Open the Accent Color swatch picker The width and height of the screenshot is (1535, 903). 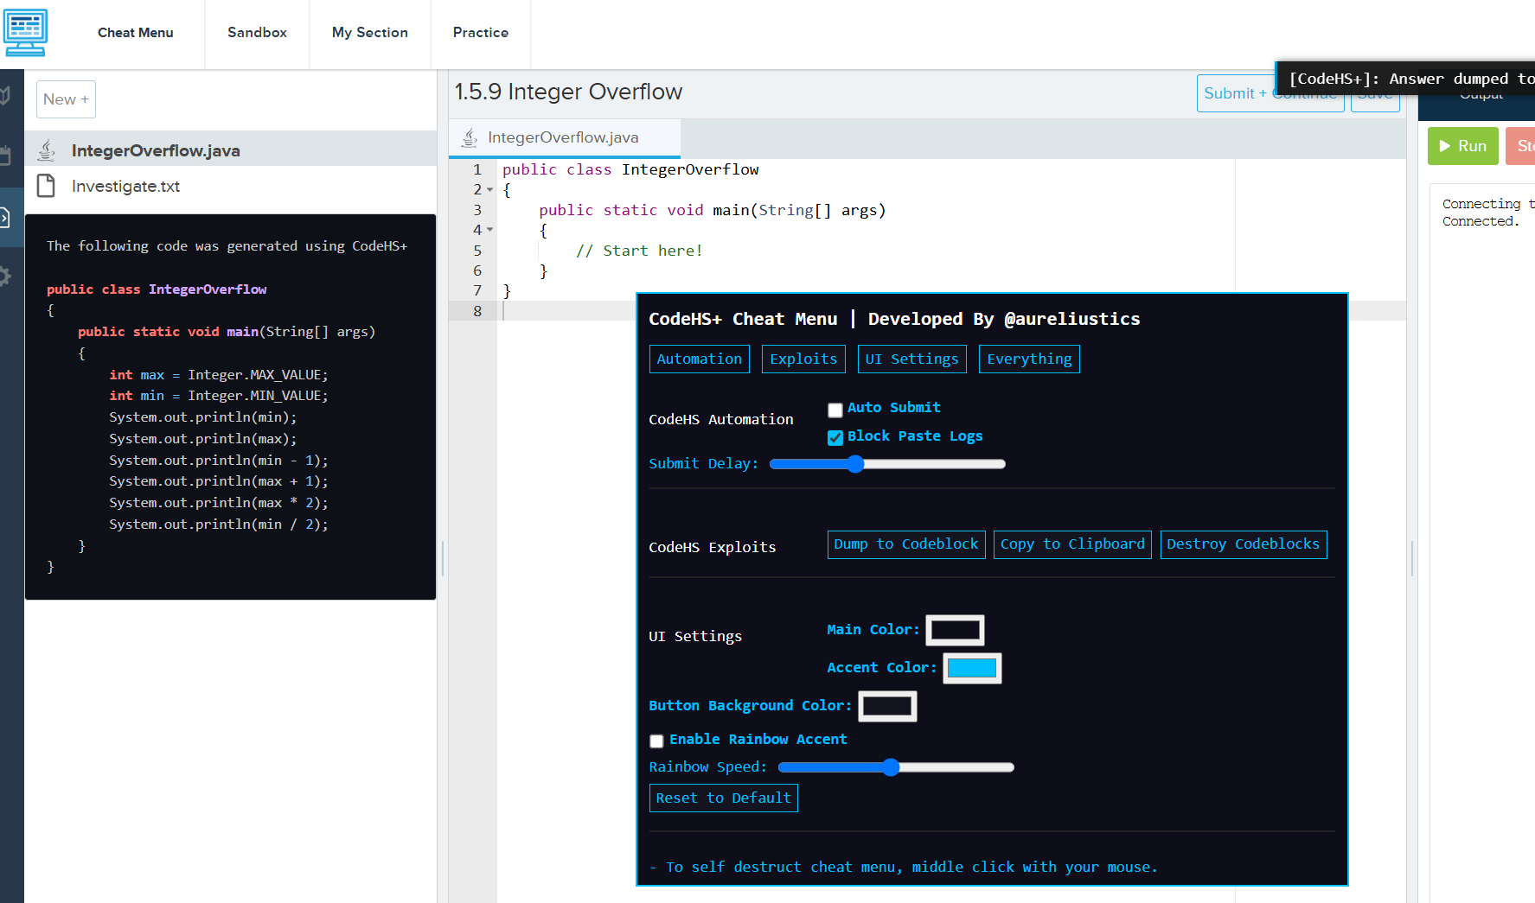[x=972, y=668]
